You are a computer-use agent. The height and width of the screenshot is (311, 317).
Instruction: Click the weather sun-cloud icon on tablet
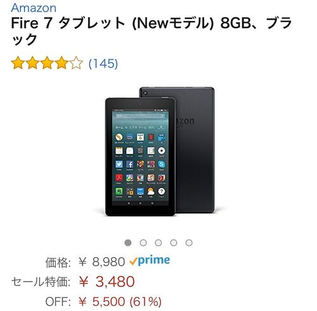pyautogui.click(x=151, y=191)
